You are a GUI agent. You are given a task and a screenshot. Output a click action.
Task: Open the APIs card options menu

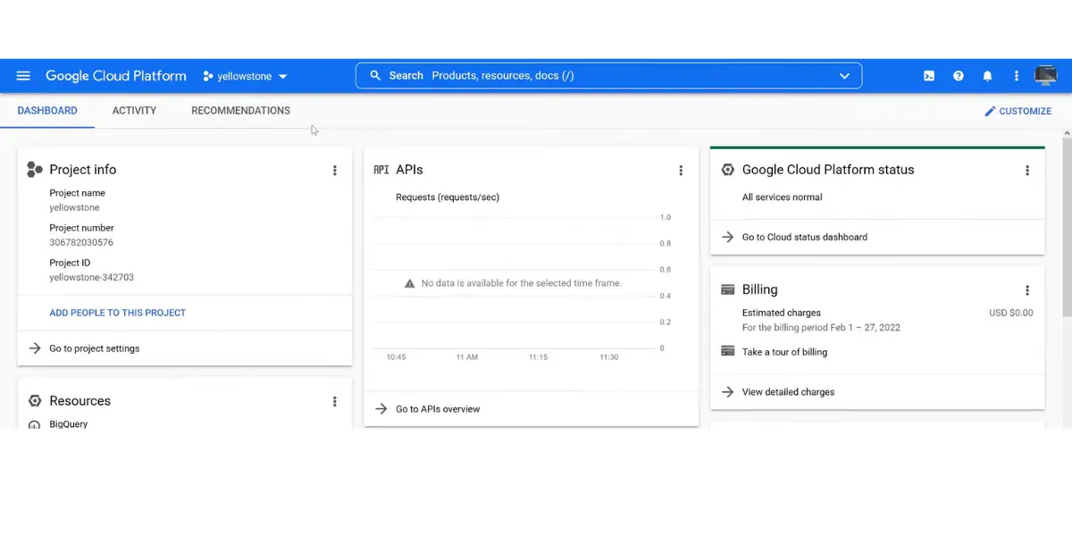coord(681,171)
